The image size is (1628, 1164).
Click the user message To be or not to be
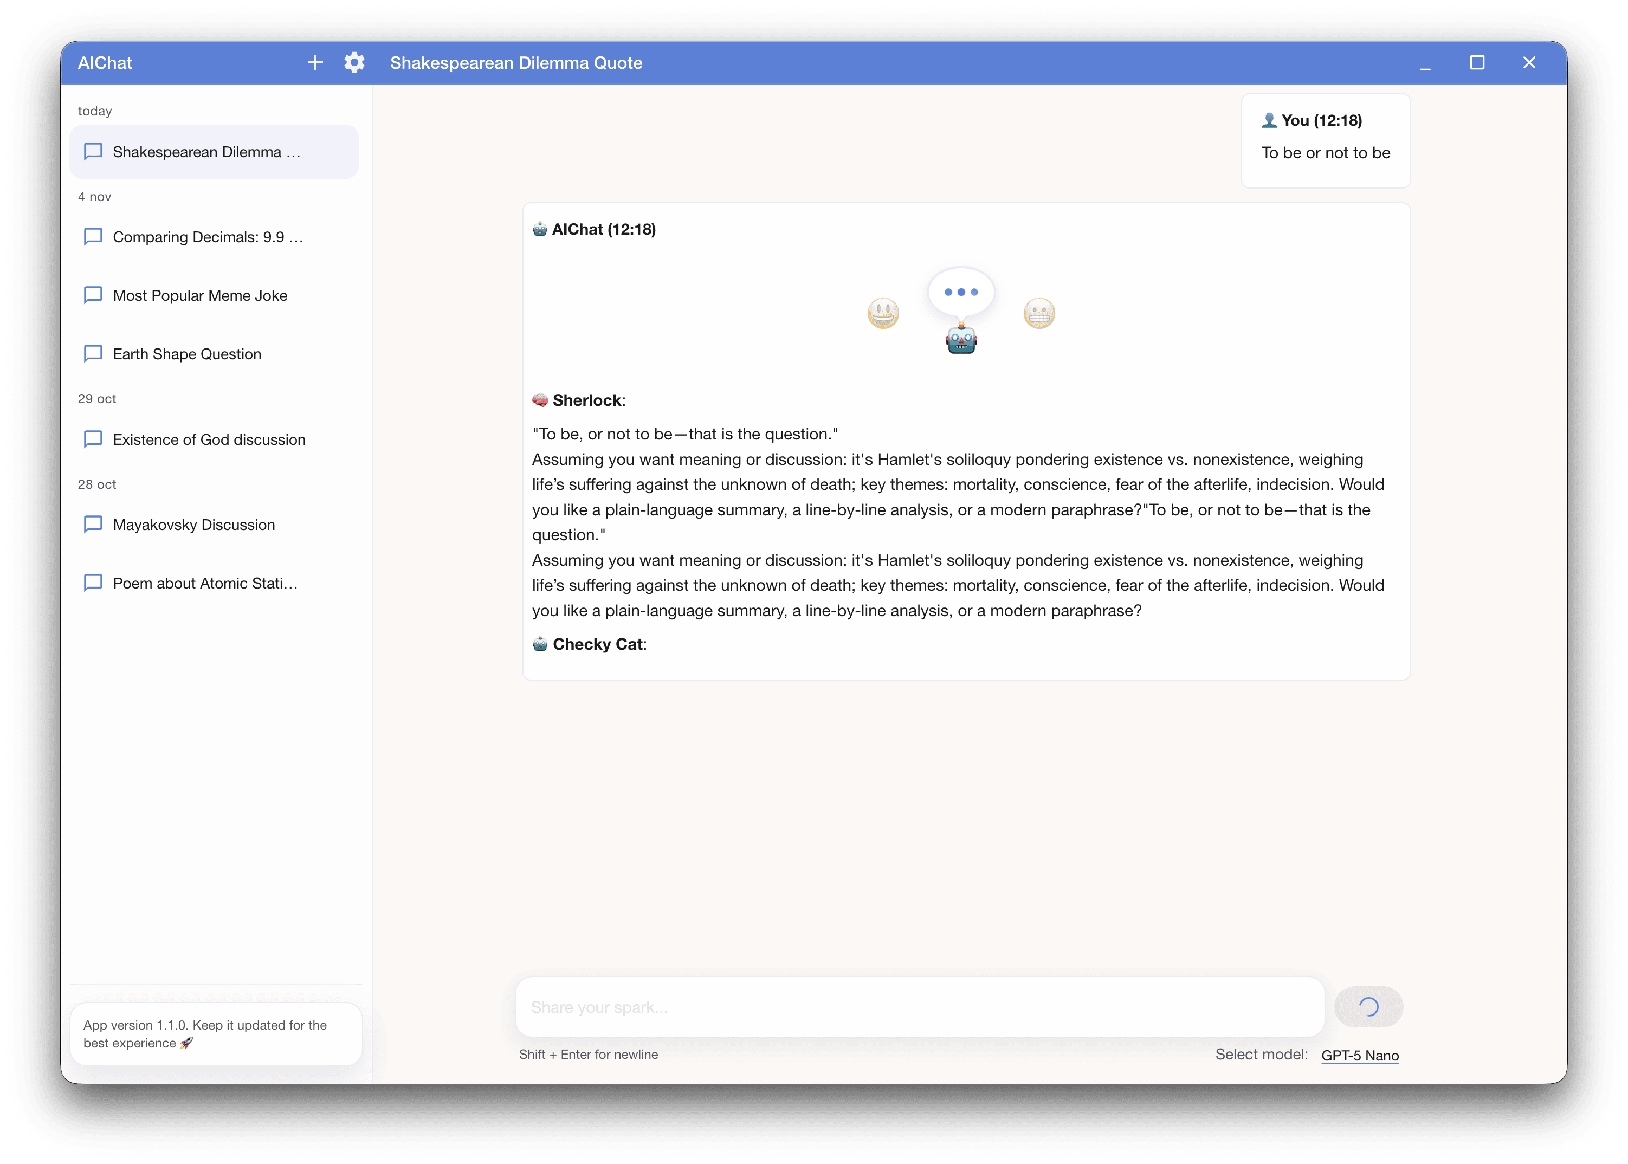pyautogui.click(x=1325, y=153)
